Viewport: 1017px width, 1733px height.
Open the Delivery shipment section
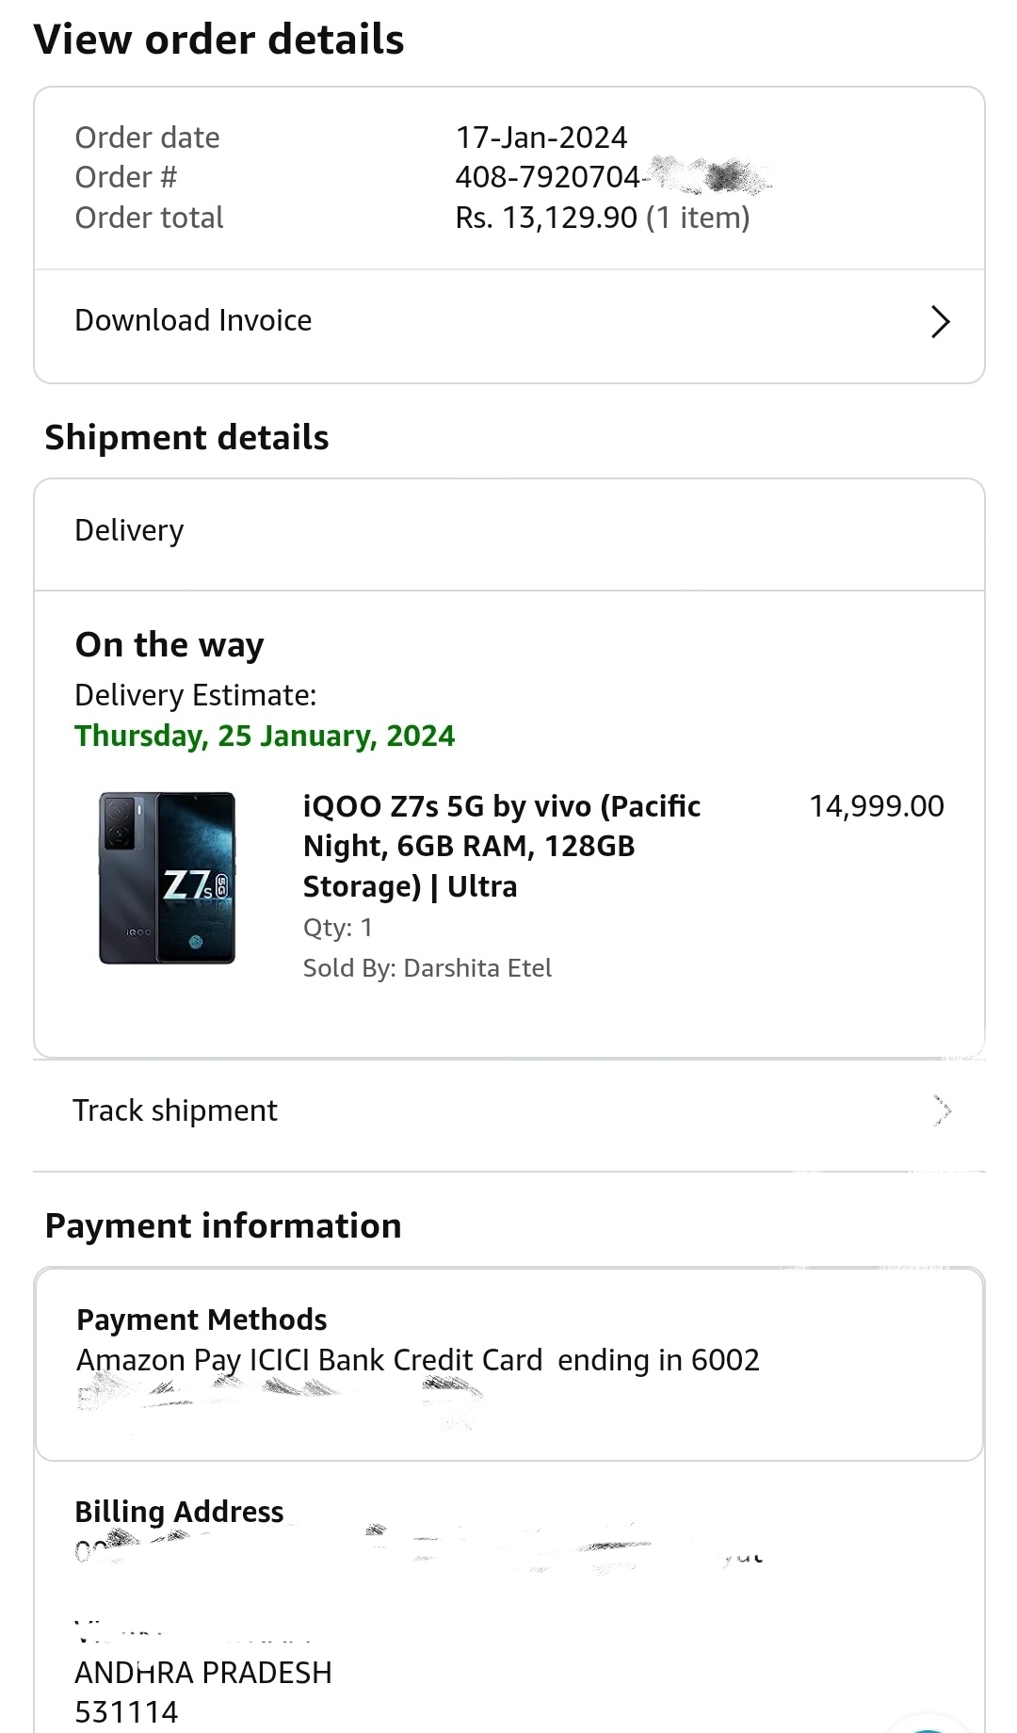(129, 530)
